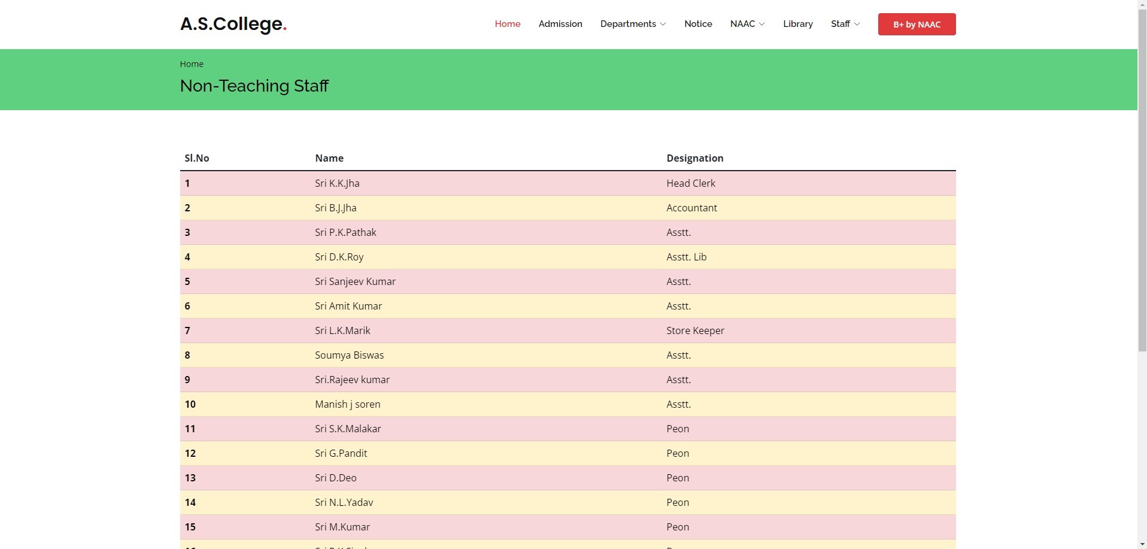The width and height of the screenshot is (1147, 549).
Task: Expand the Staff dropdown menu
Action: [x=845, y=24]
